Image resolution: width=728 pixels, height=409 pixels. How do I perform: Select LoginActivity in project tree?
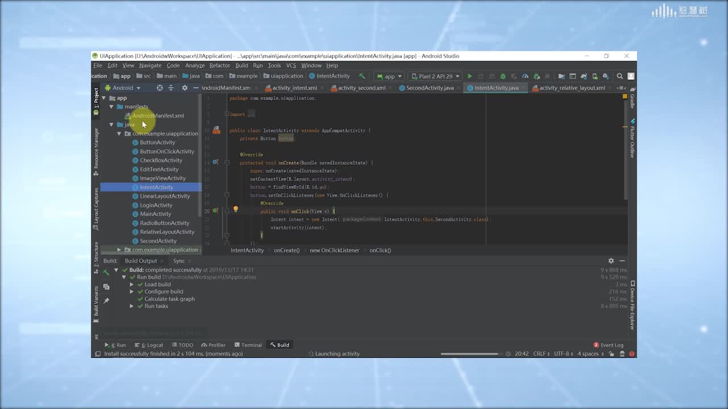pos(156,205)
